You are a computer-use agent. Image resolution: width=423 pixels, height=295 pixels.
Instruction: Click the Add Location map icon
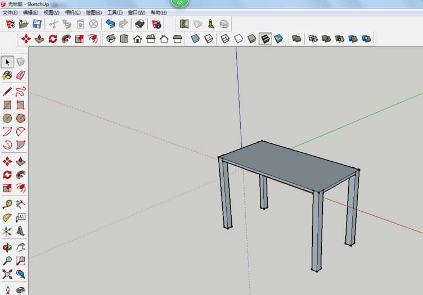click(x=184, y=24)
